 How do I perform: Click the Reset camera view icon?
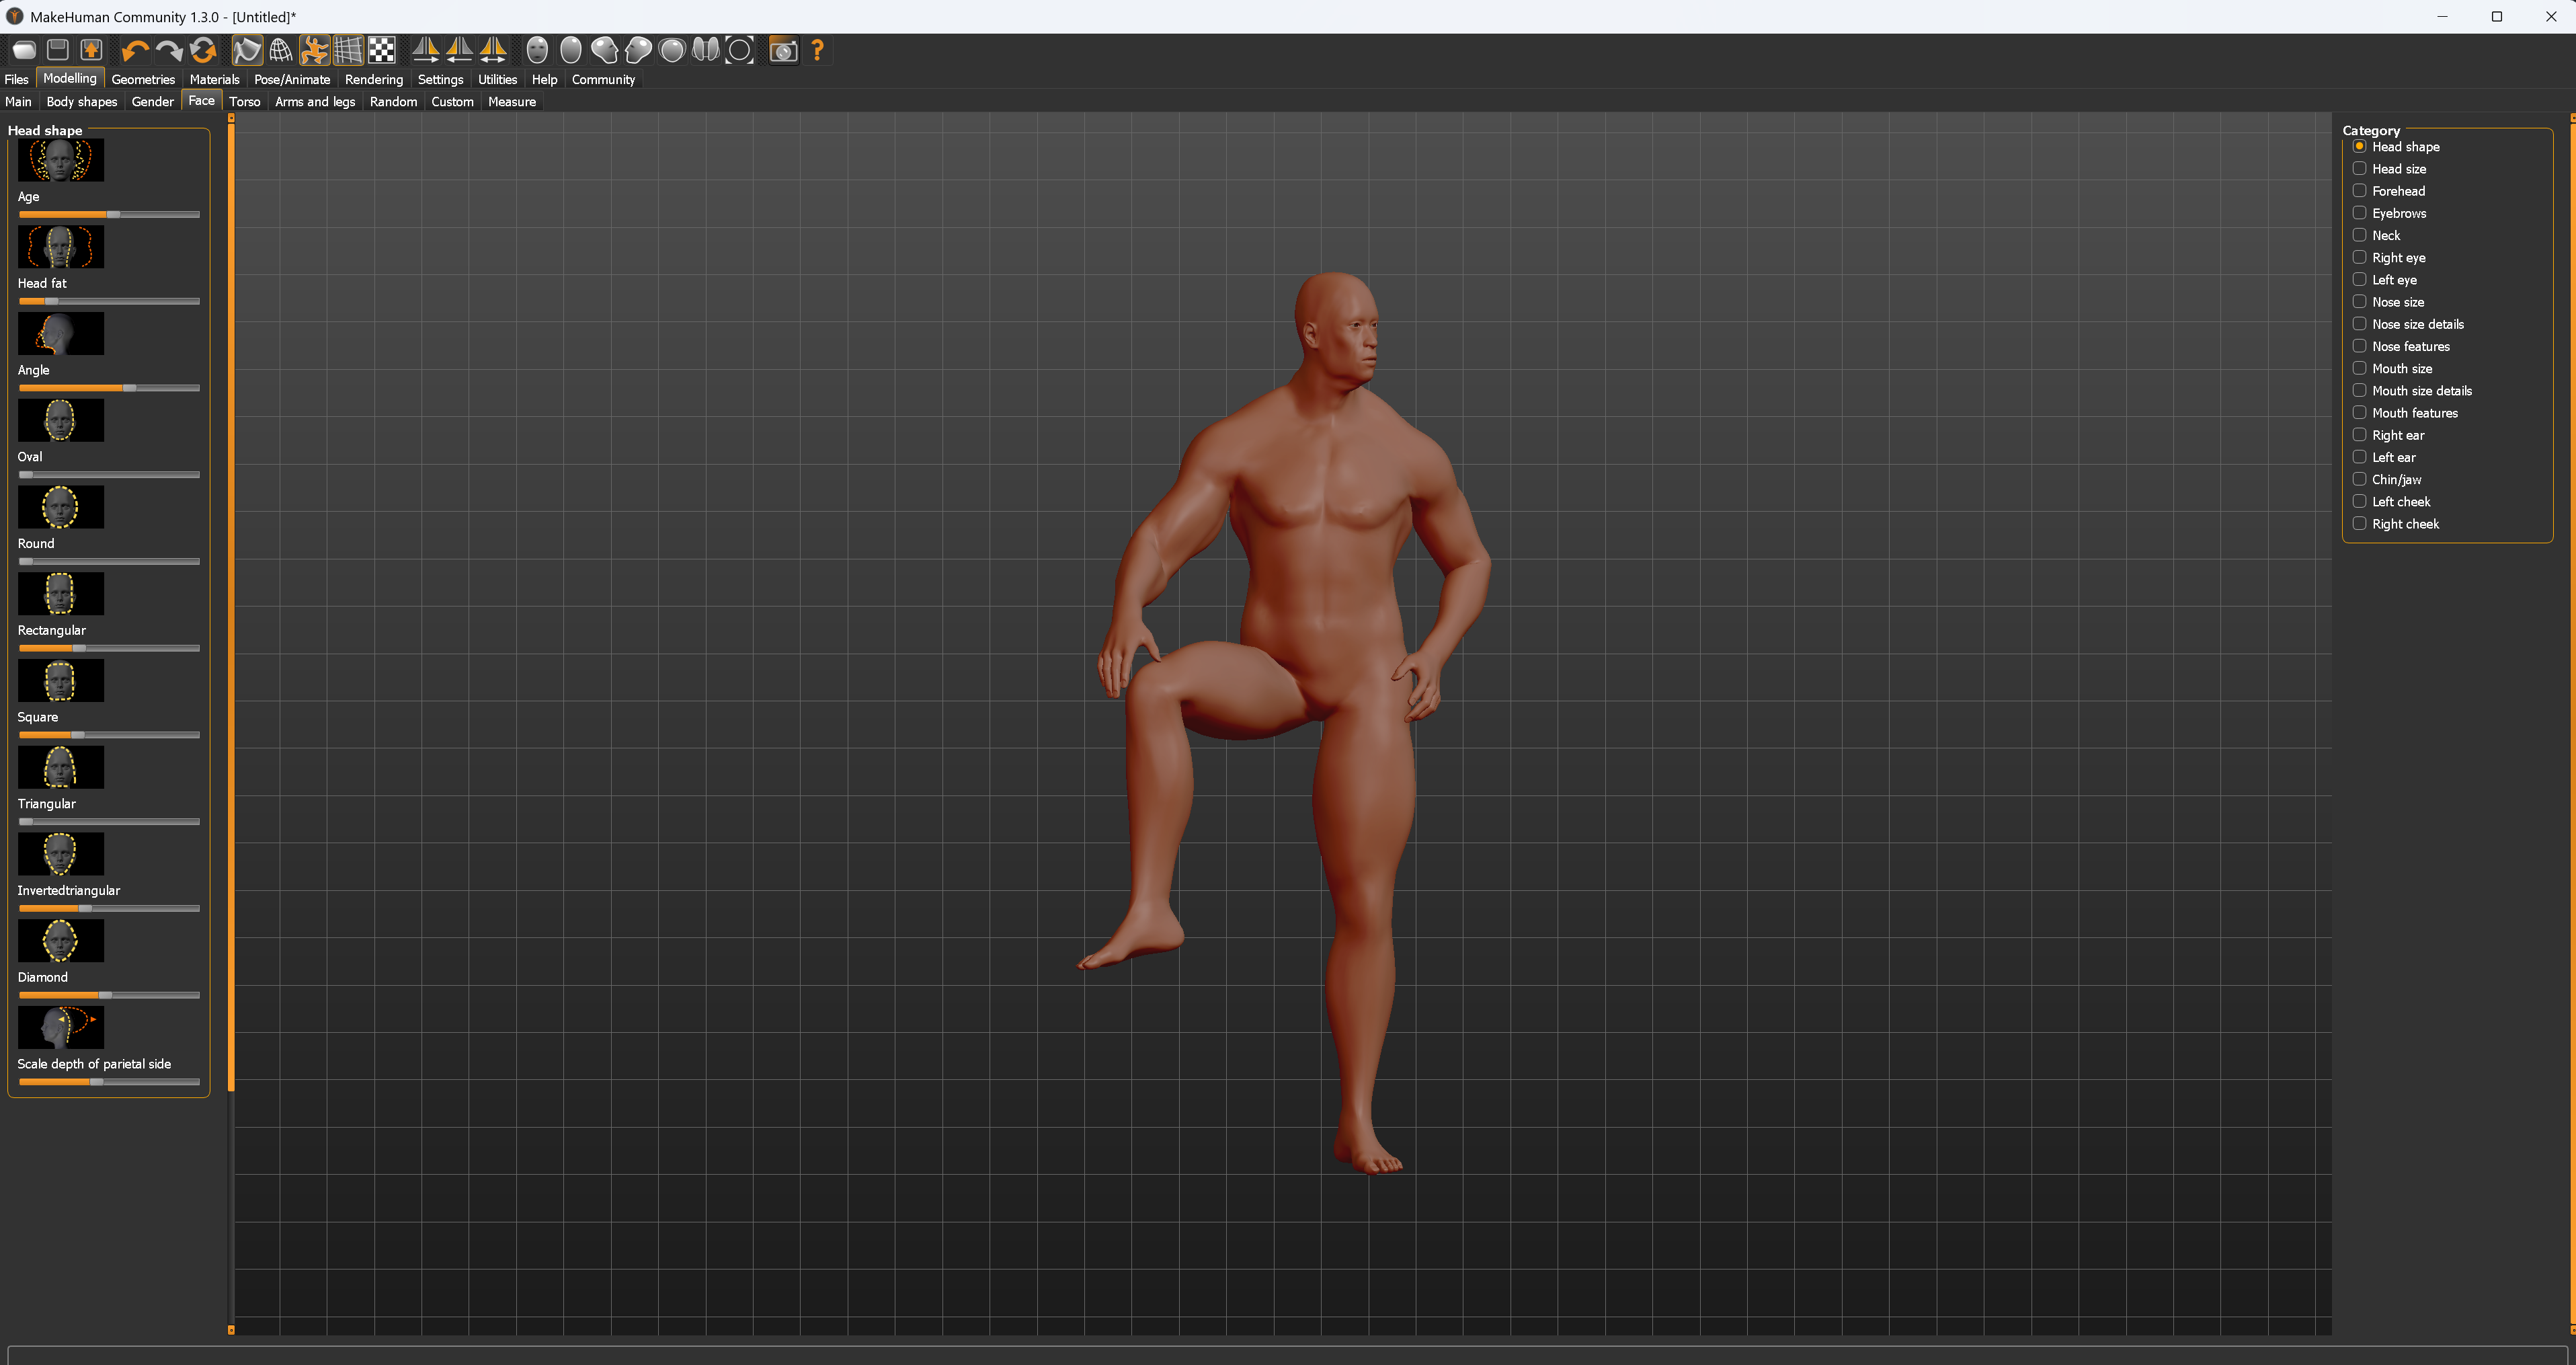tap(740, 50)
